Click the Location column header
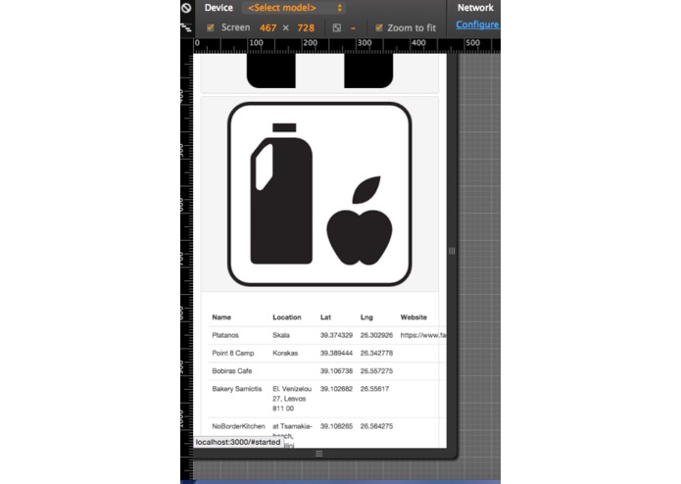The height and width of the screenshot is (484, 681). pyautogui.click(x=287, y=317)
